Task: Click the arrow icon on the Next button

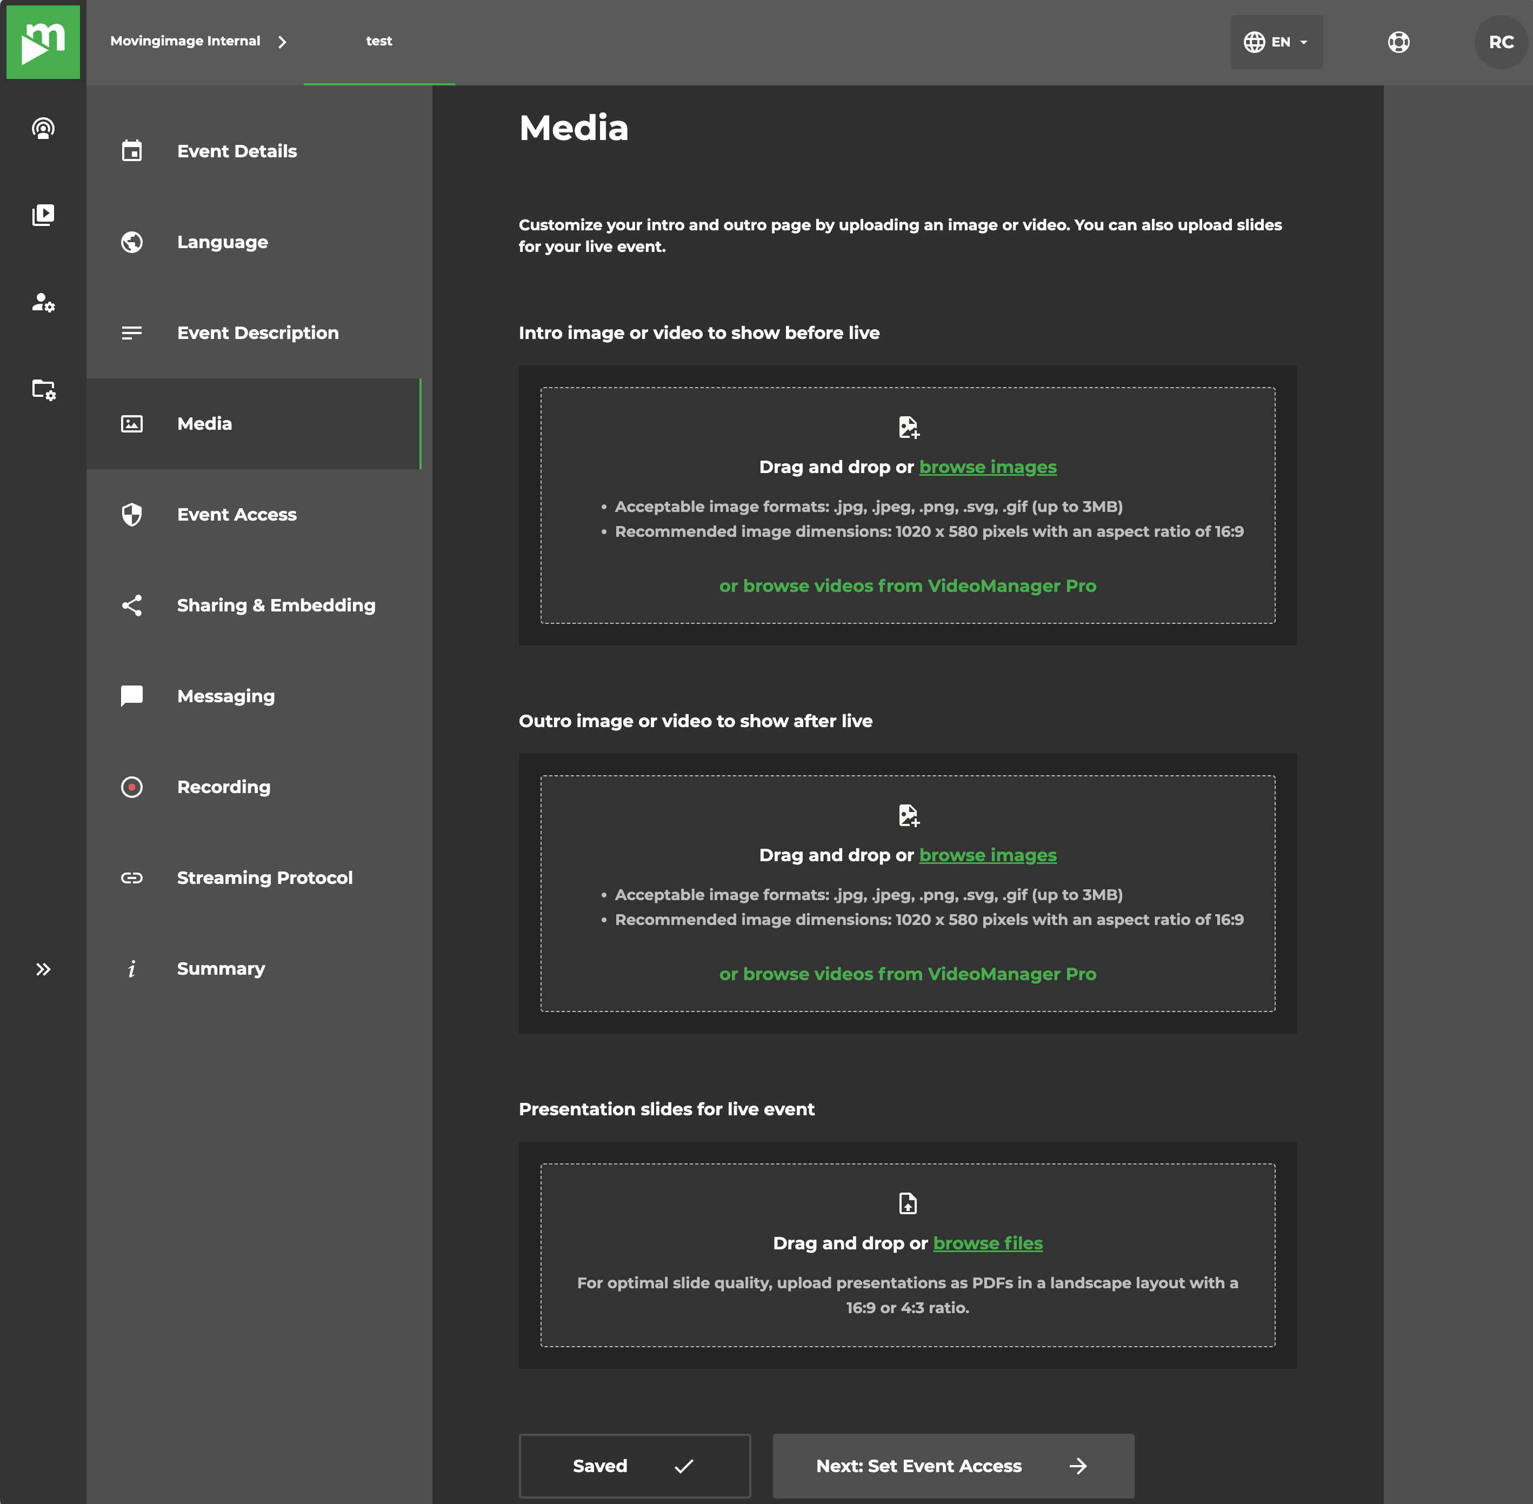Action: (x=1078, y=1466)
